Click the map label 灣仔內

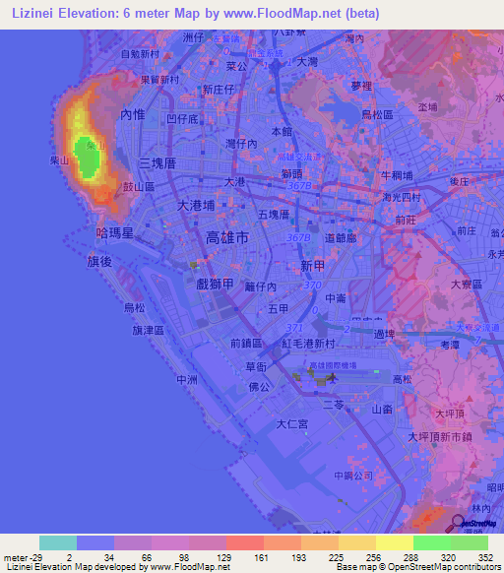241,144
